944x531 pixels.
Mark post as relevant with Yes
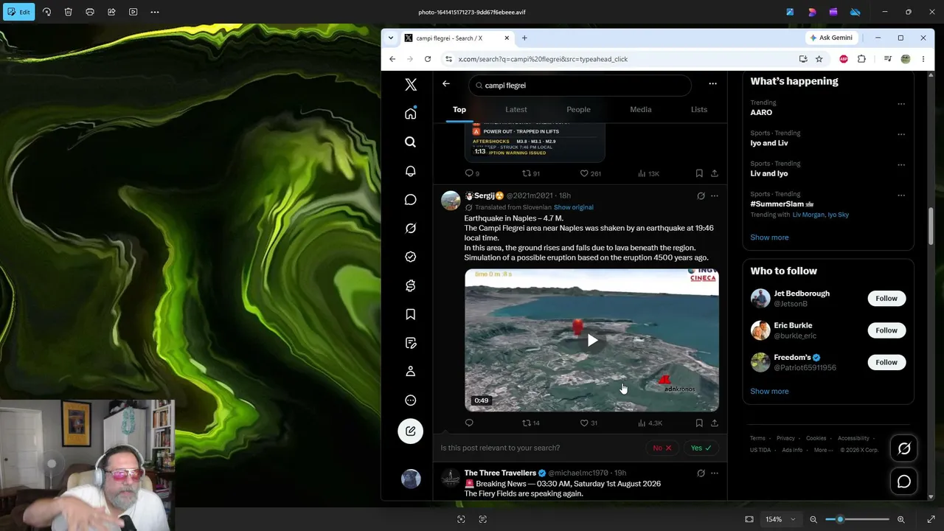point(701,448)
